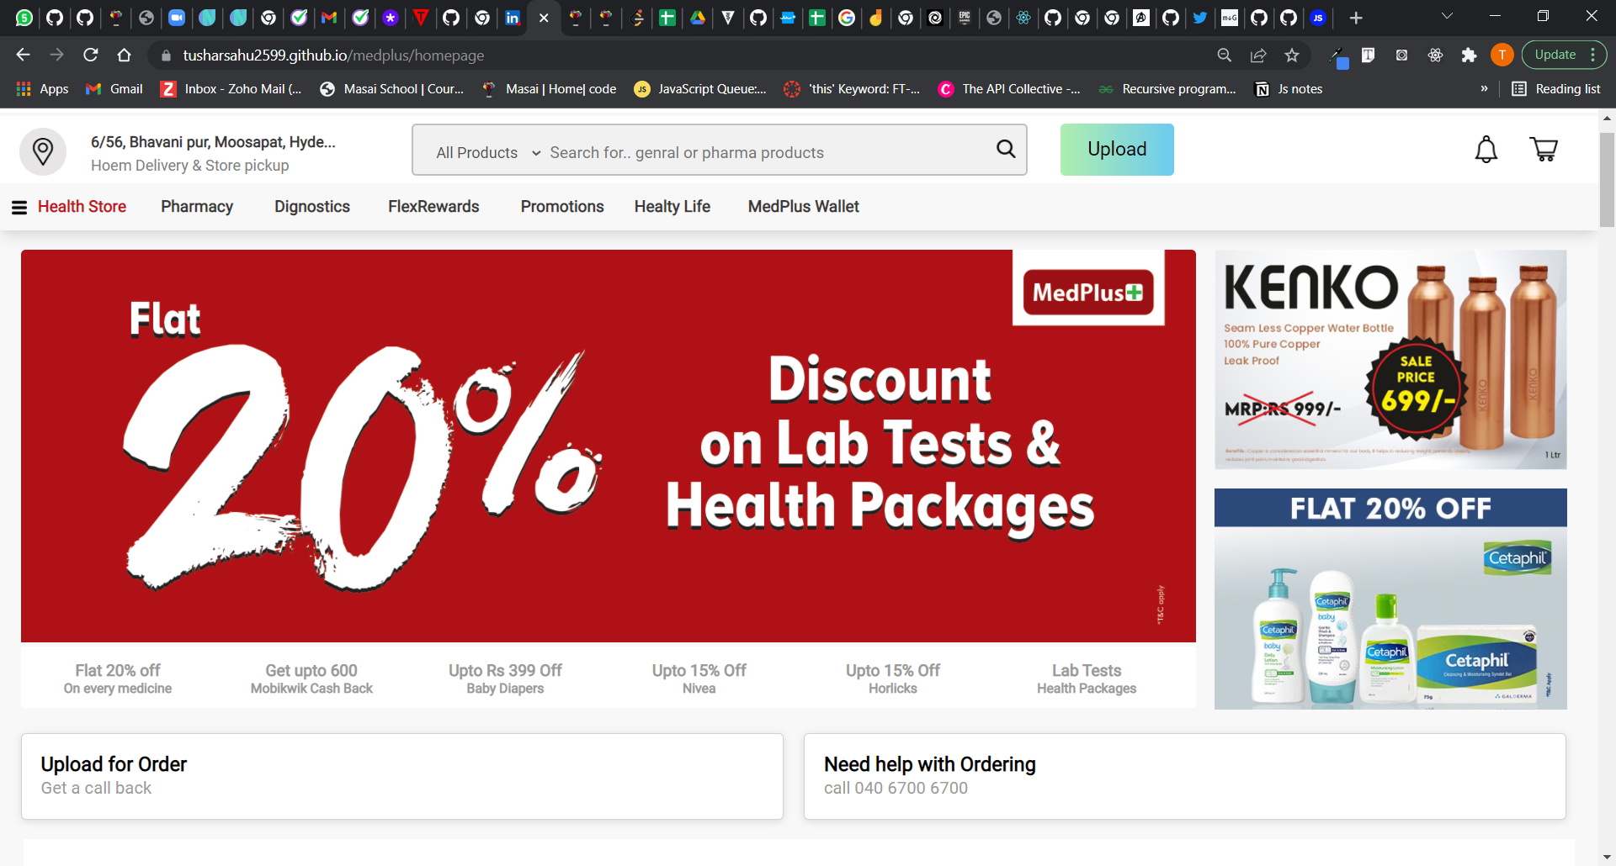Click the search magnifier icon in search box

pyautogui.click(x=1006, y=150)
